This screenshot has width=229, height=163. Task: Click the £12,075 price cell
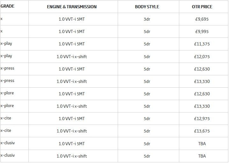coord(202,57)
